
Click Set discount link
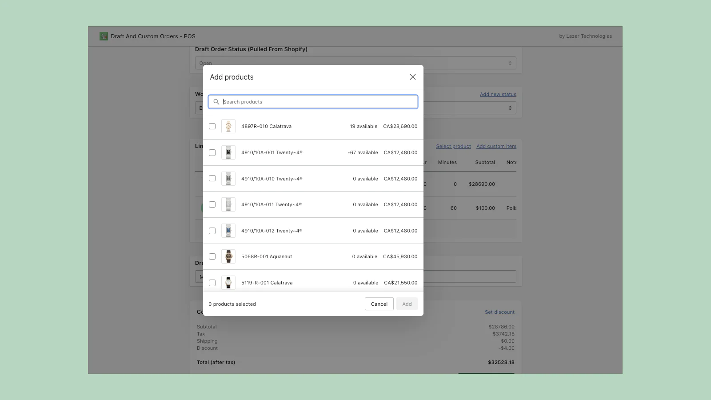click(499, 312)
